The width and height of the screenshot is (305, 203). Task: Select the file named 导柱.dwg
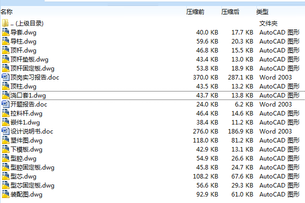tap(24, 41)
